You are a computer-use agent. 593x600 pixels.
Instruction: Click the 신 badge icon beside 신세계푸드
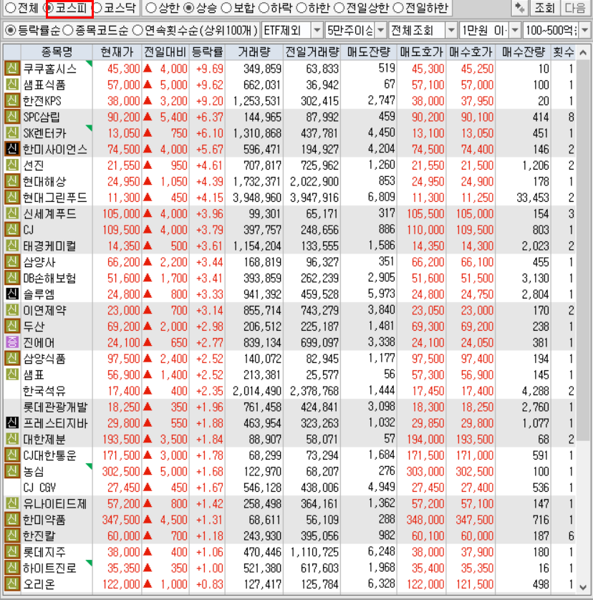(12, 213)
